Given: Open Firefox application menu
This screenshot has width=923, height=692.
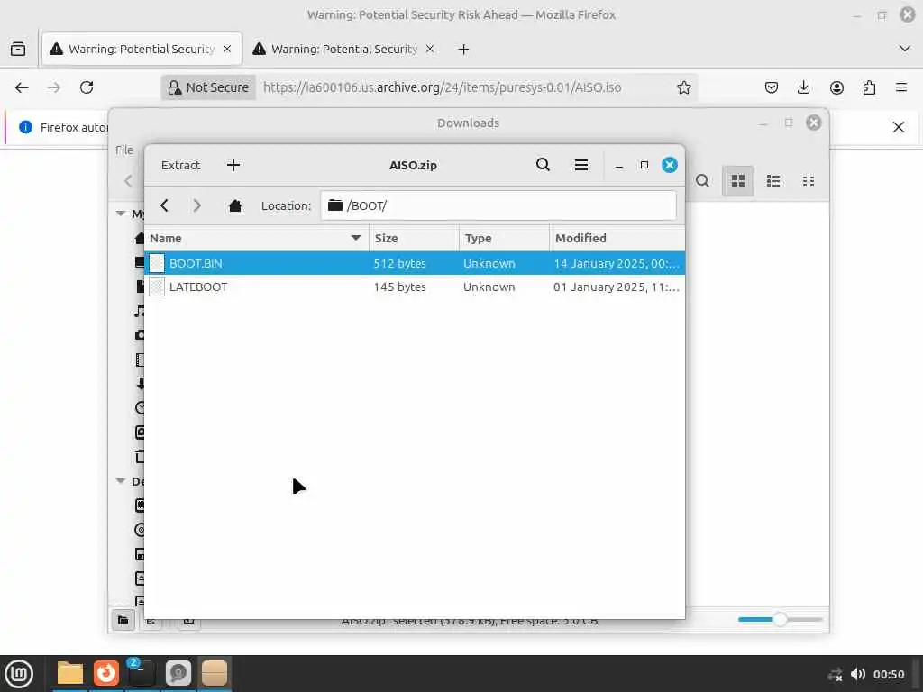Looking at the screenshot, I should click(901, 87).
